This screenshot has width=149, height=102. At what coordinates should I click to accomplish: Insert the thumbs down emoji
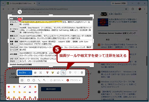(14, 92)
